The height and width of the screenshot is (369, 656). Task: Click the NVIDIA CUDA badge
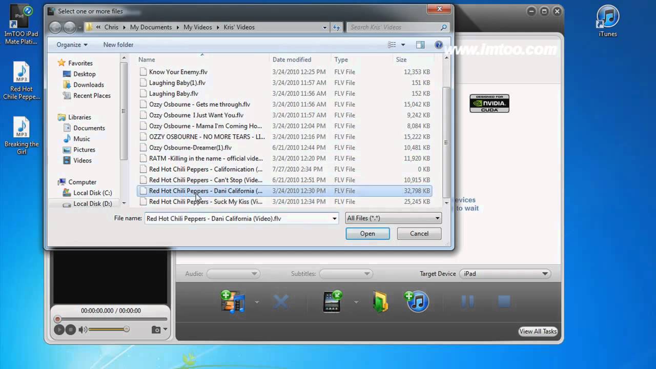point(489,104)
